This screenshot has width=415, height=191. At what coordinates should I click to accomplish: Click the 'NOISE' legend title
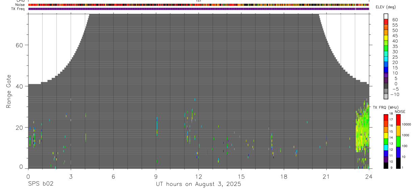400,112
